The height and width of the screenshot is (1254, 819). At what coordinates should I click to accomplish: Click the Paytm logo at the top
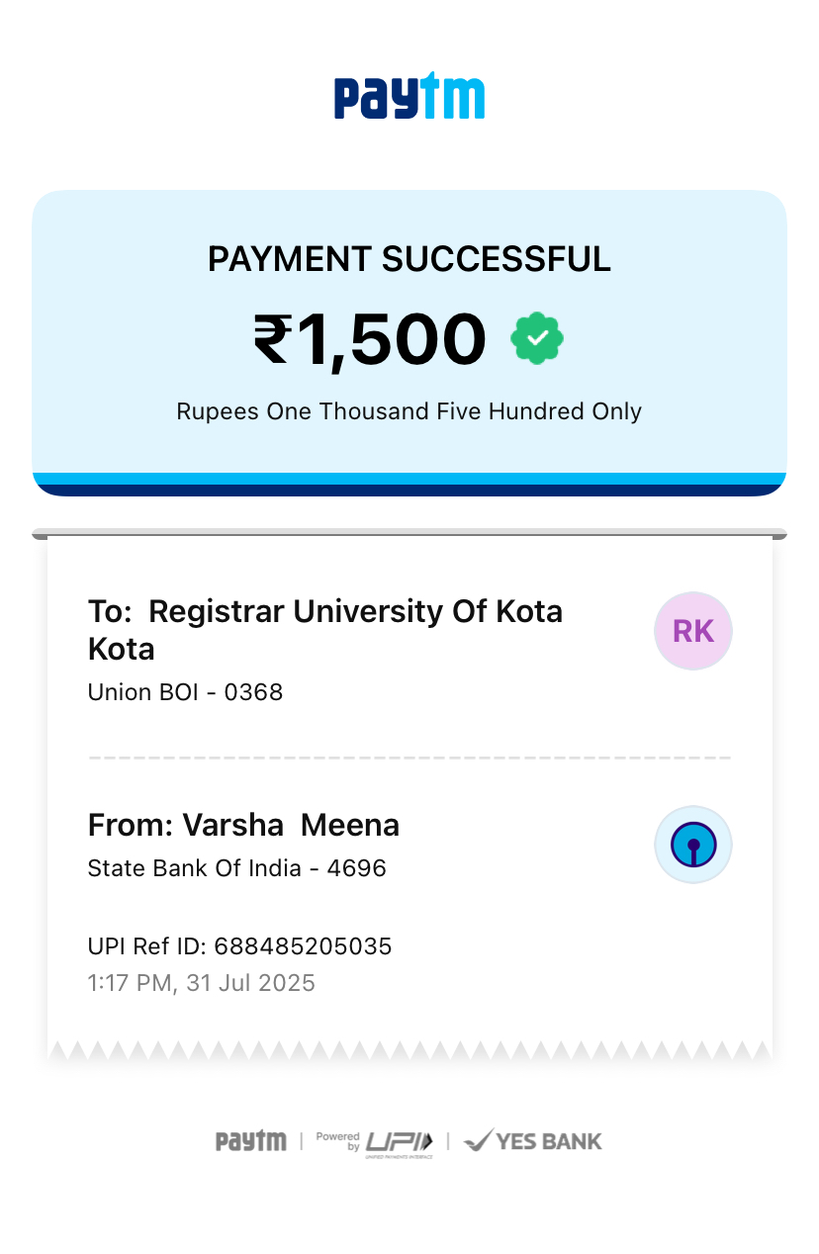pyautogui.click(x=409, y=97)
